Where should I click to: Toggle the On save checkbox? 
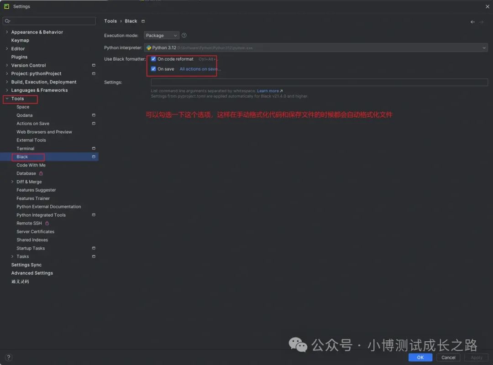(153, 69)
